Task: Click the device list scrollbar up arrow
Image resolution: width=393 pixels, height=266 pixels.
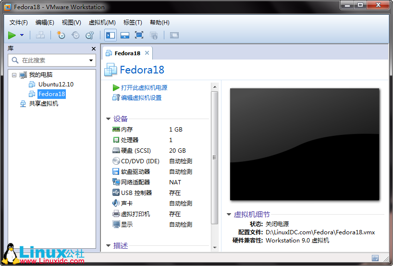Action: 215,87
